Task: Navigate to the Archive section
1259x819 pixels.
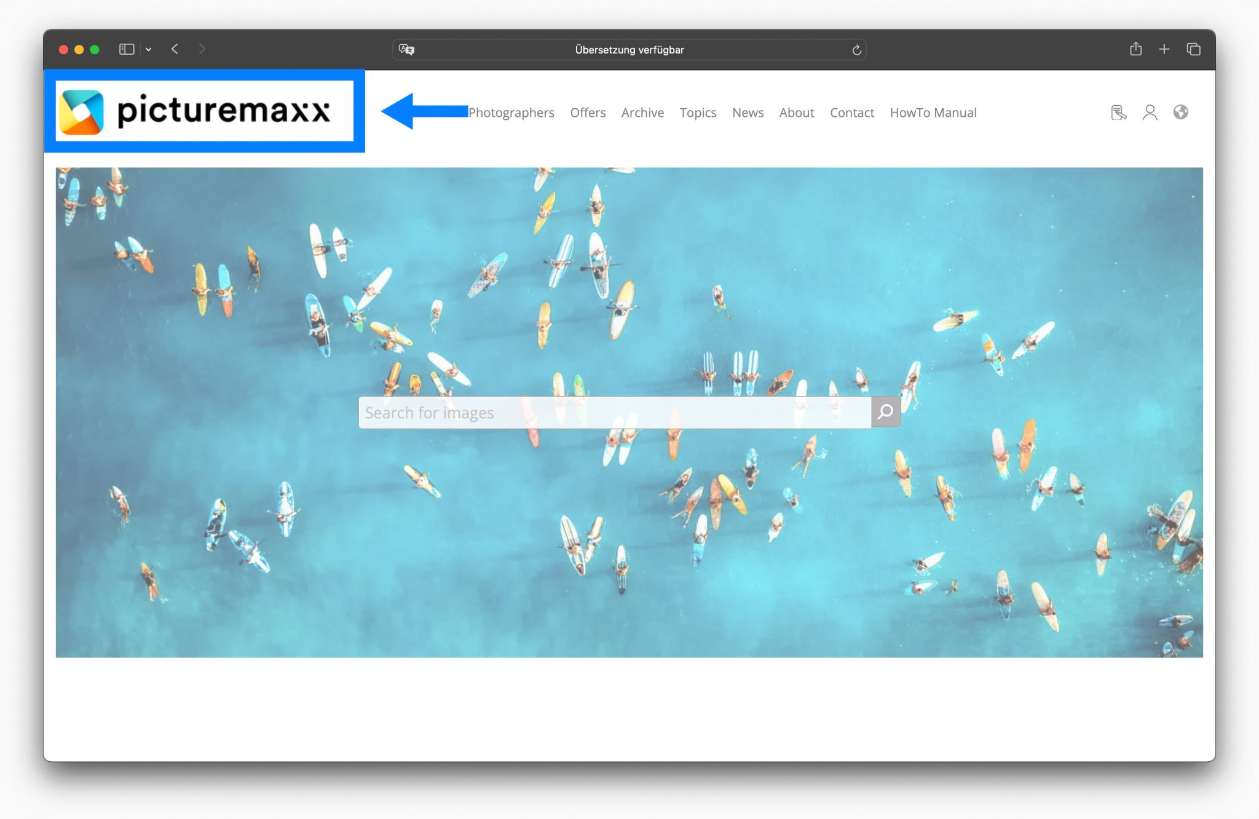Action: coord(642,113)
